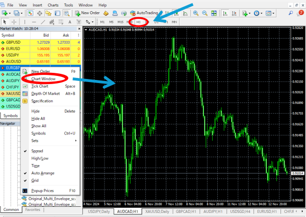Set timeframe to M15
Viewport: 306px width, 217px height.
(x=120, y=22)
